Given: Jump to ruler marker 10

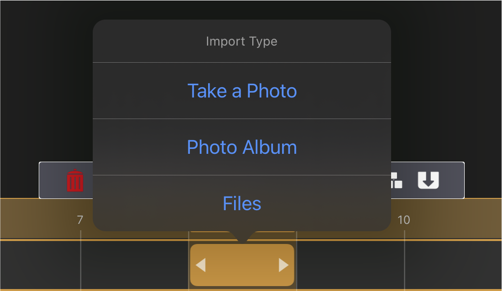Looking at the screenshot, I should pyautogui.click(x=404, y=219).
